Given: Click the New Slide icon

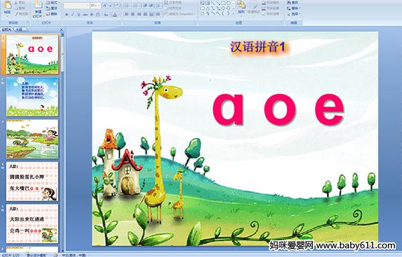Looking at the screenshot, I should tap(38, 5).
